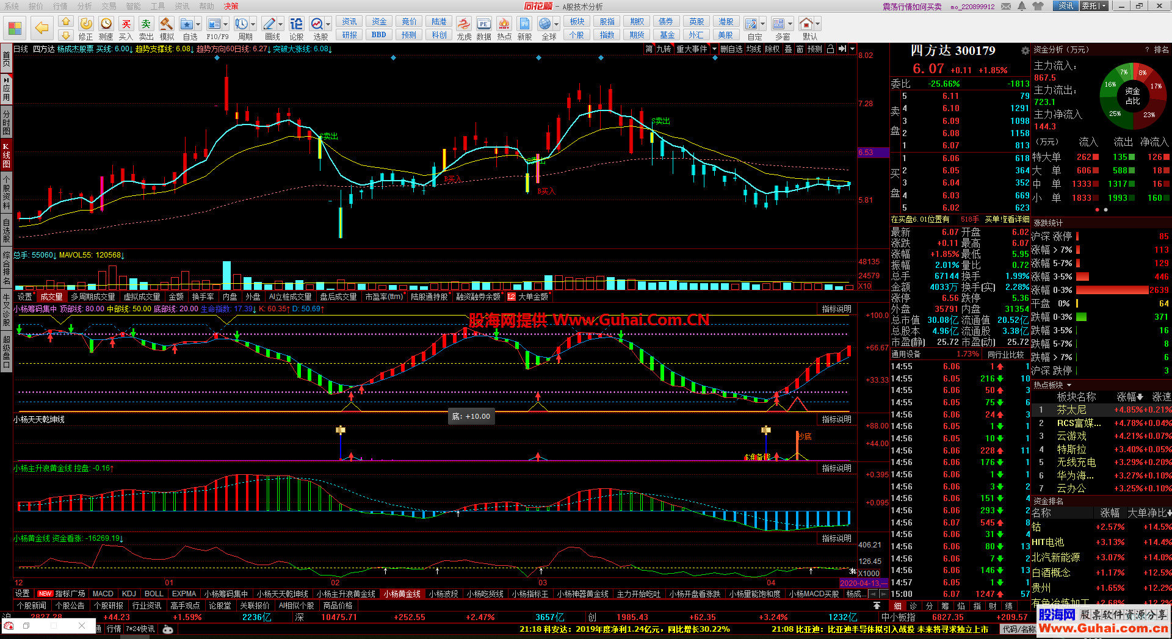Click the 指标说明 button in 小杨筹码集中 panel
Viewport: 1172px width, 639px height.
[836, 309]
